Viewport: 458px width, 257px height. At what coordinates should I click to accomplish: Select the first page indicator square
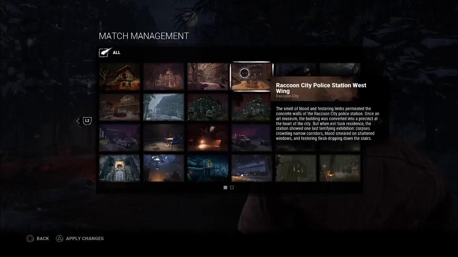coord(225,187)
